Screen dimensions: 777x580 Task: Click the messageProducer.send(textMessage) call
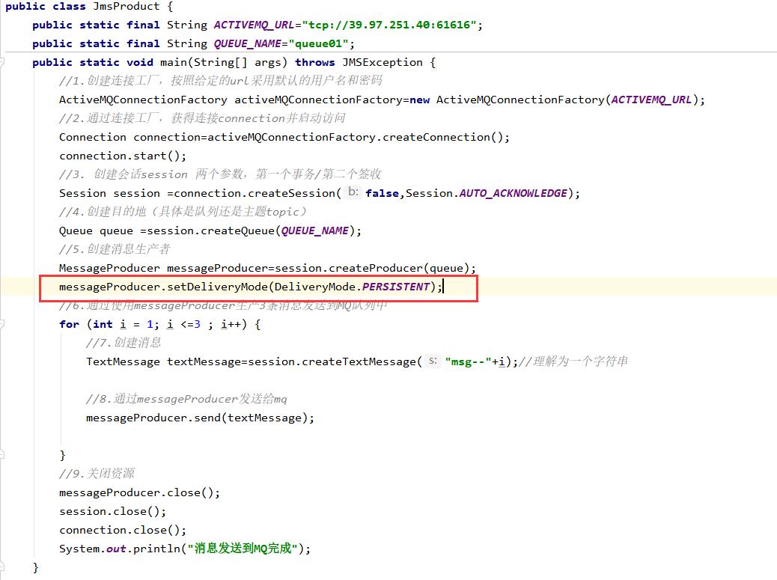coord(200,418)
